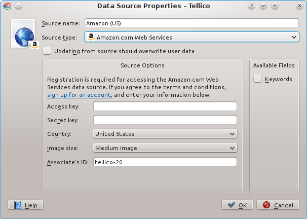Close the Data Source Properties dialog
Viewport: 307px width, 219px height.
point(299,6)
